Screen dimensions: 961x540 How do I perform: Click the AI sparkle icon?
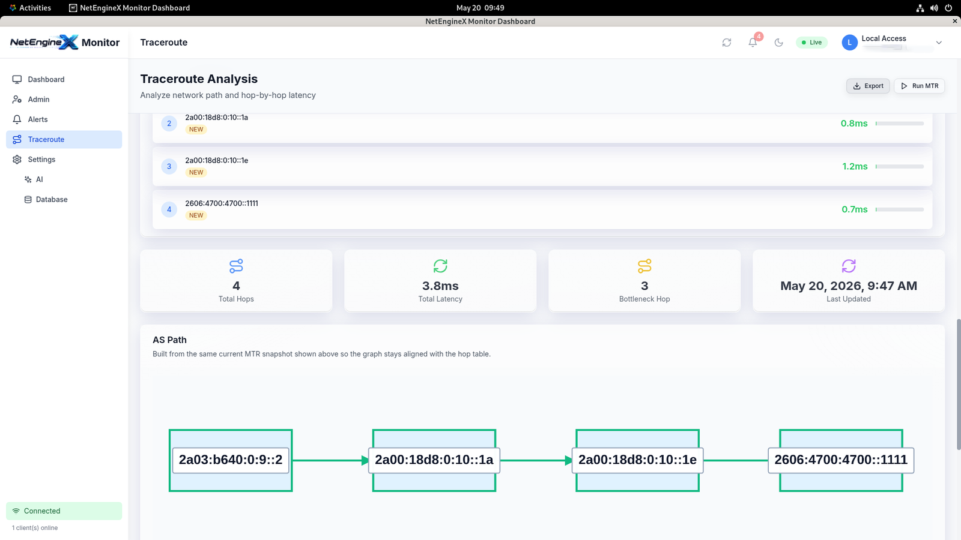tap(28, 179)
